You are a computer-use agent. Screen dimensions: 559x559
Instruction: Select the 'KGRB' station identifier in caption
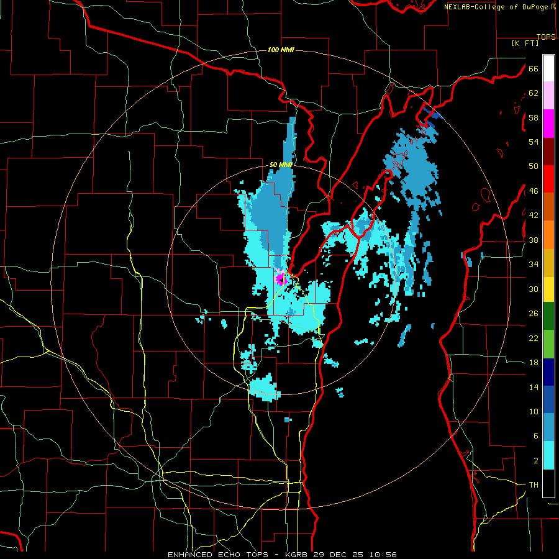coord(297,555)
